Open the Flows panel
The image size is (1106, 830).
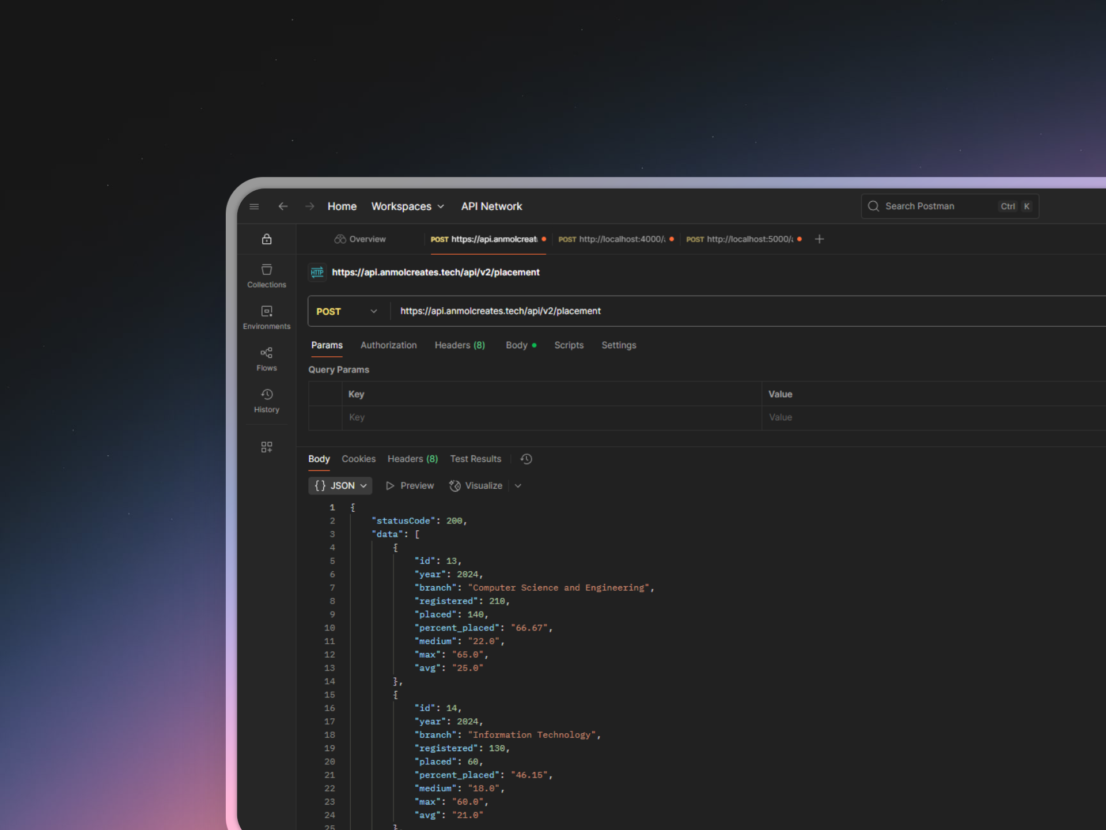pyautogui.click(x=266, y=358)
